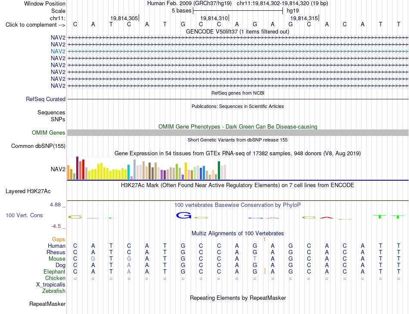Click the OMIM Gene Phenotypes green title

[238, 126]
